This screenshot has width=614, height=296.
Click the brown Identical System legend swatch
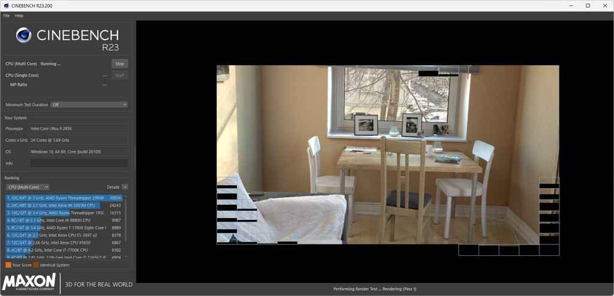[35, 265]
